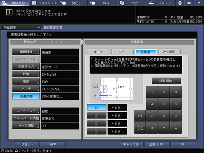This screenshot has height=153, width=204.
Task: Tap keypad number 4
Action: click(152, 104)
